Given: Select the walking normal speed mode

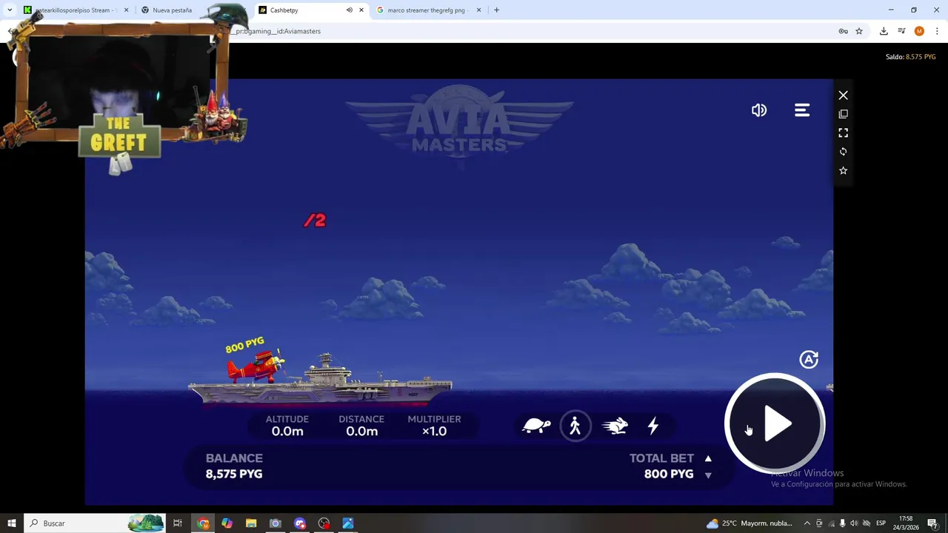Looking at the screenshot, I should (x=575, y=426).
